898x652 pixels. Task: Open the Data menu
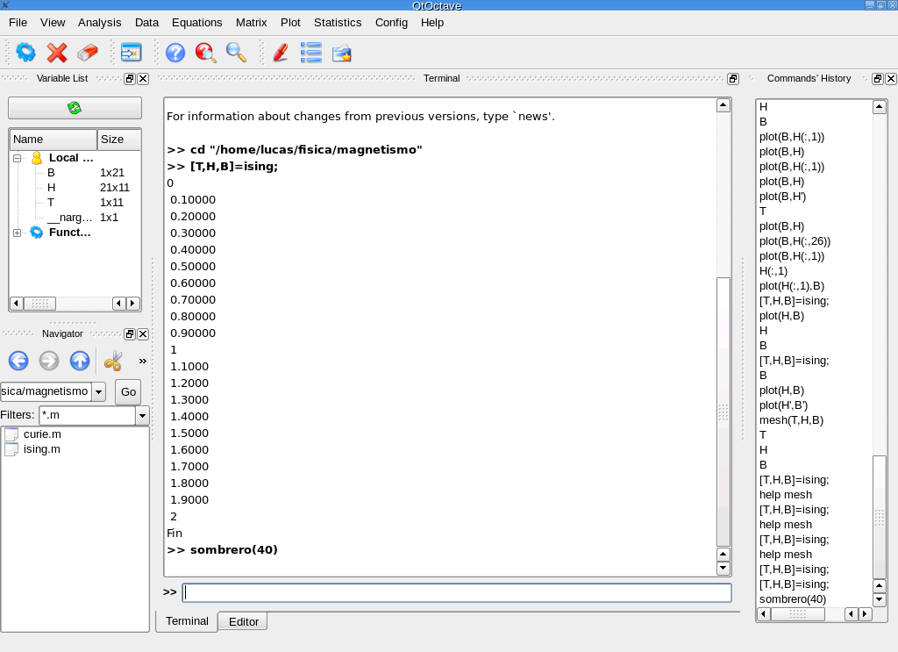[146, 22]
